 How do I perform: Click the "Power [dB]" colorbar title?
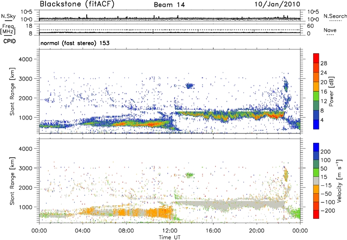coord(331,91)
